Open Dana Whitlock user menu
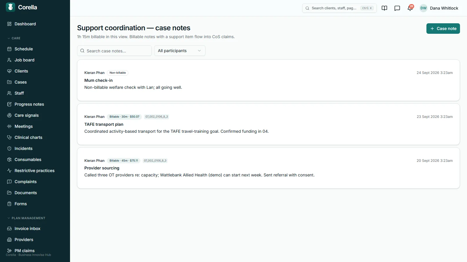 439,8
